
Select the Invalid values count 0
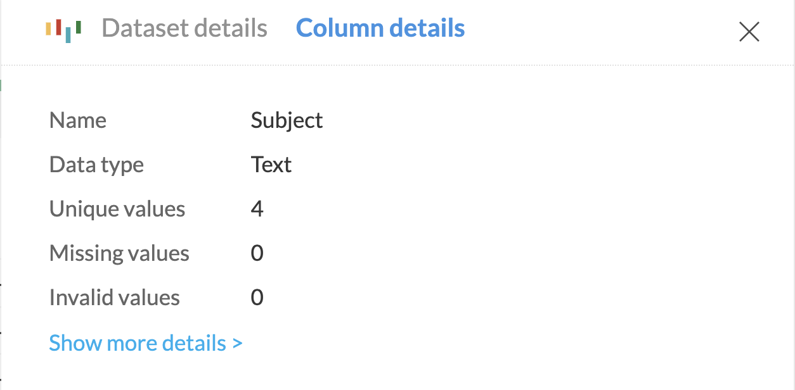point(257,298)
